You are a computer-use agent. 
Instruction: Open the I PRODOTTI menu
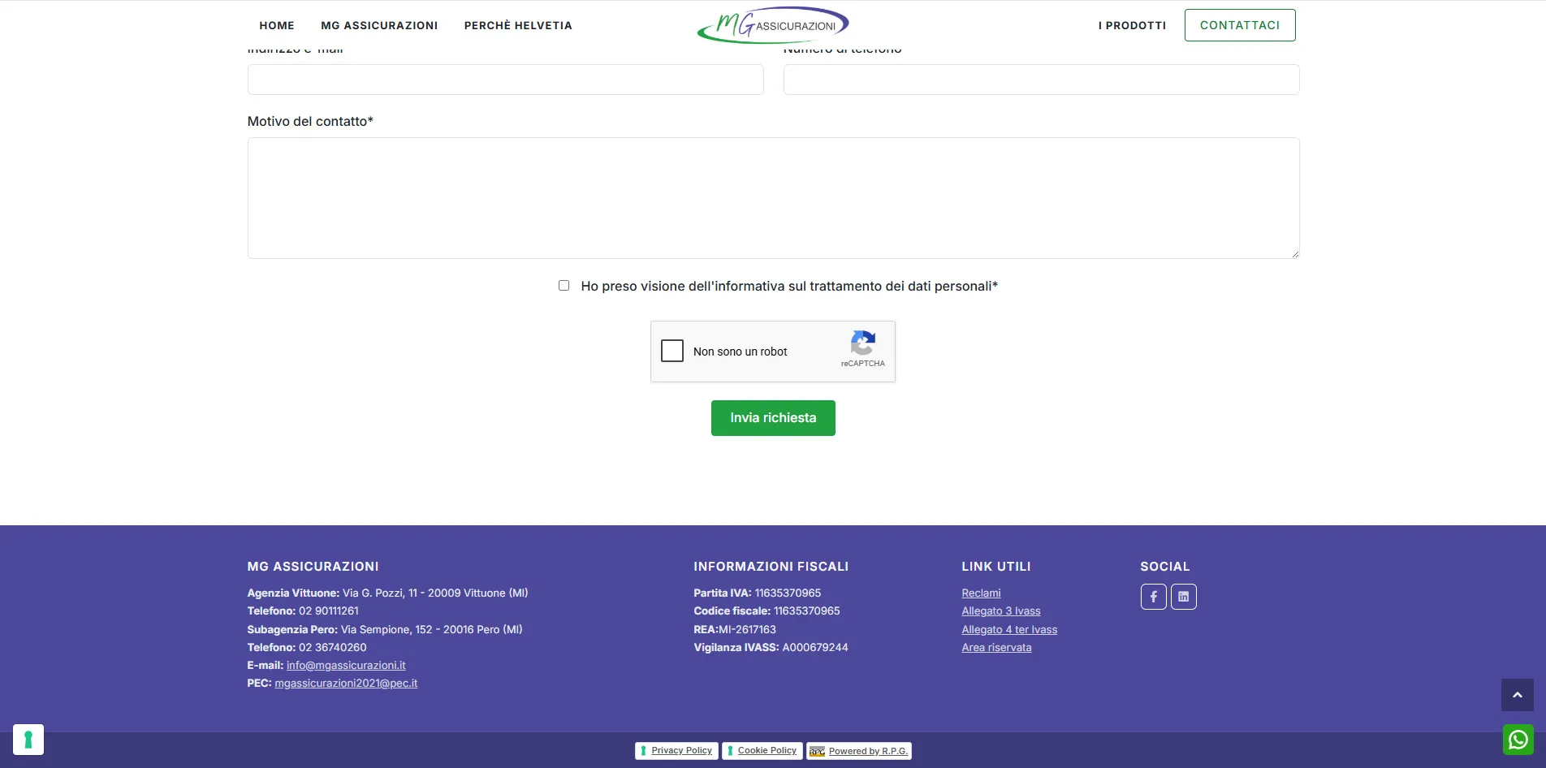pos(1132,25)
